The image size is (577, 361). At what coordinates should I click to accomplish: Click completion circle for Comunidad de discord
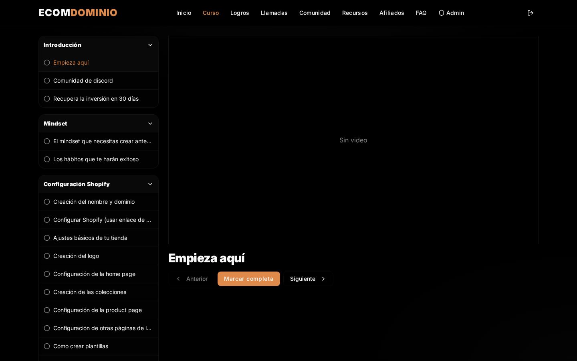(47, 81)
